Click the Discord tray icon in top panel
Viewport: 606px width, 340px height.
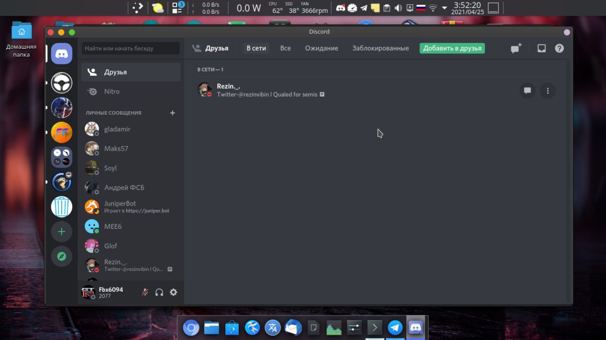[340, 8]
